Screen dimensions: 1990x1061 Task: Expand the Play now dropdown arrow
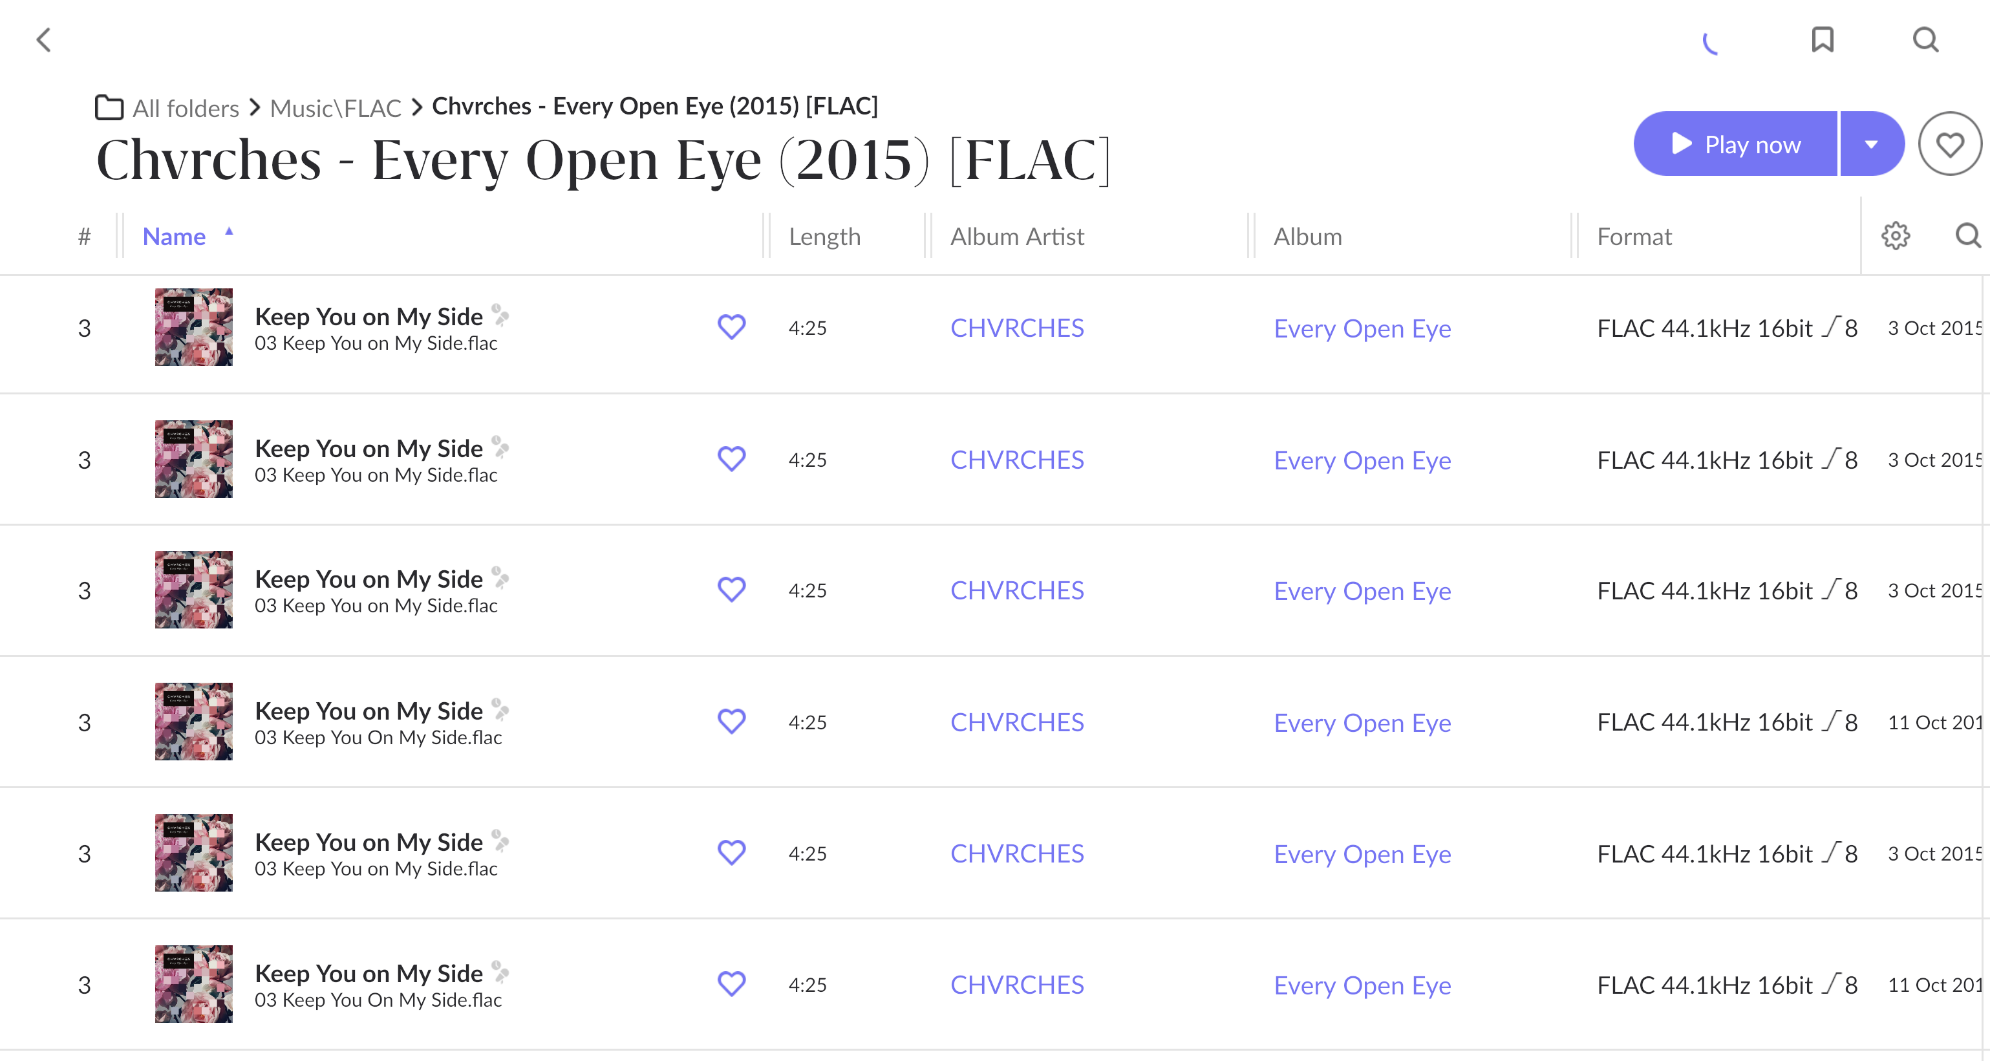(x=1871, y=145)
